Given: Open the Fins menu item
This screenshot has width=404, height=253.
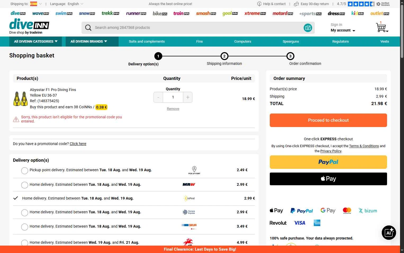Looking at the screenshot, I should click(x=199, y=42).
